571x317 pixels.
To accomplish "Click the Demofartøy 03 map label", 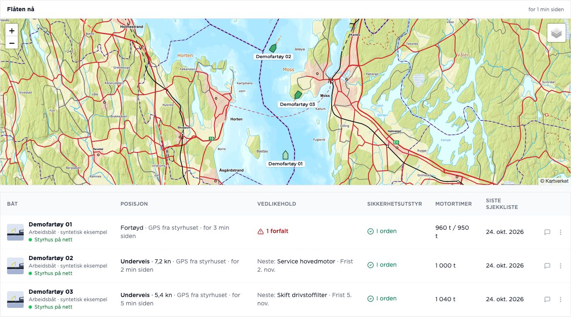I will pyautogui.click(x=298, y=104).
